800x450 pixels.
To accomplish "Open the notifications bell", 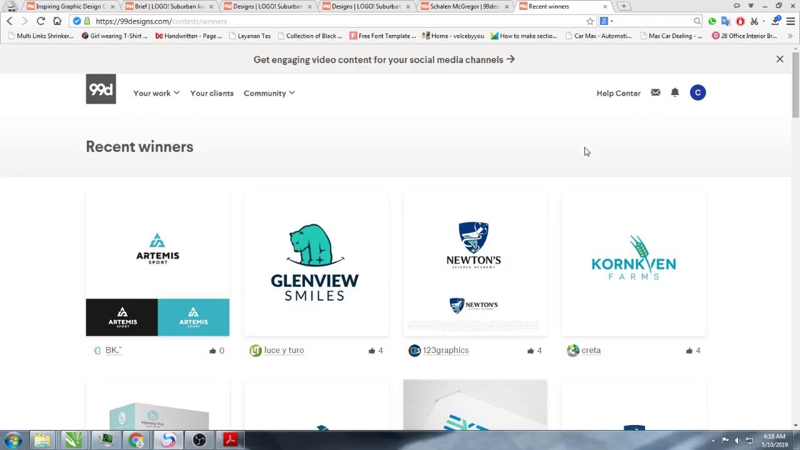I will pyautogui.click(x=675, y=92).
